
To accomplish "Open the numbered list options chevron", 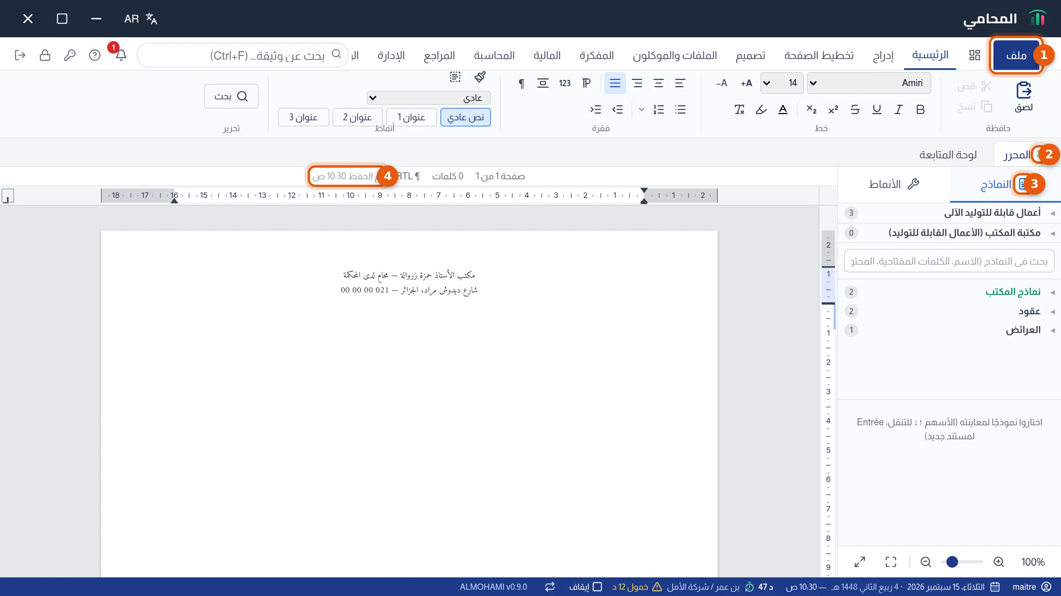I will click(641, 109).
